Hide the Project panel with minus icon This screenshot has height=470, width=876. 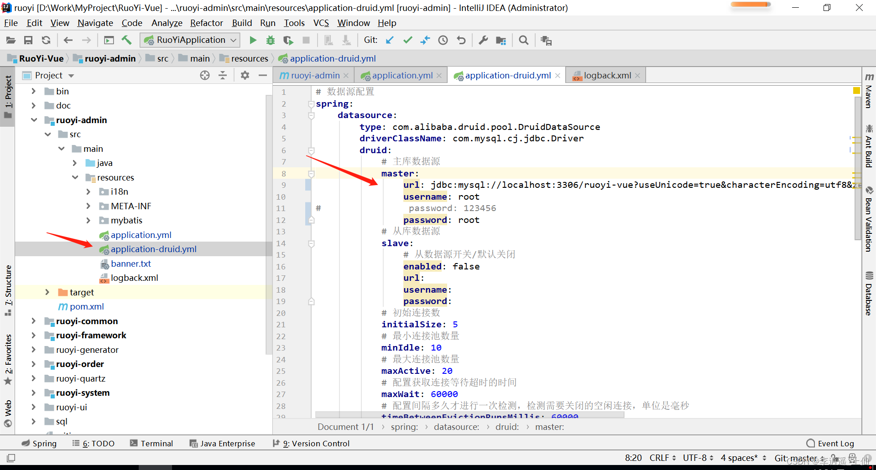262,75
